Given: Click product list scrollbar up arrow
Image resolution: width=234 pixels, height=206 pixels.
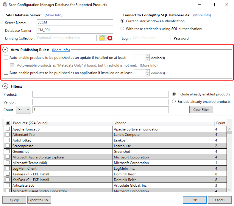Looking at the screenshot, I should (x=229, y=129).
